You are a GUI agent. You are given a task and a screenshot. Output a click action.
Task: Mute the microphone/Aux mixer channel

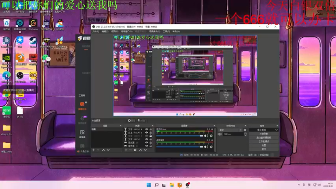[206, 136]
